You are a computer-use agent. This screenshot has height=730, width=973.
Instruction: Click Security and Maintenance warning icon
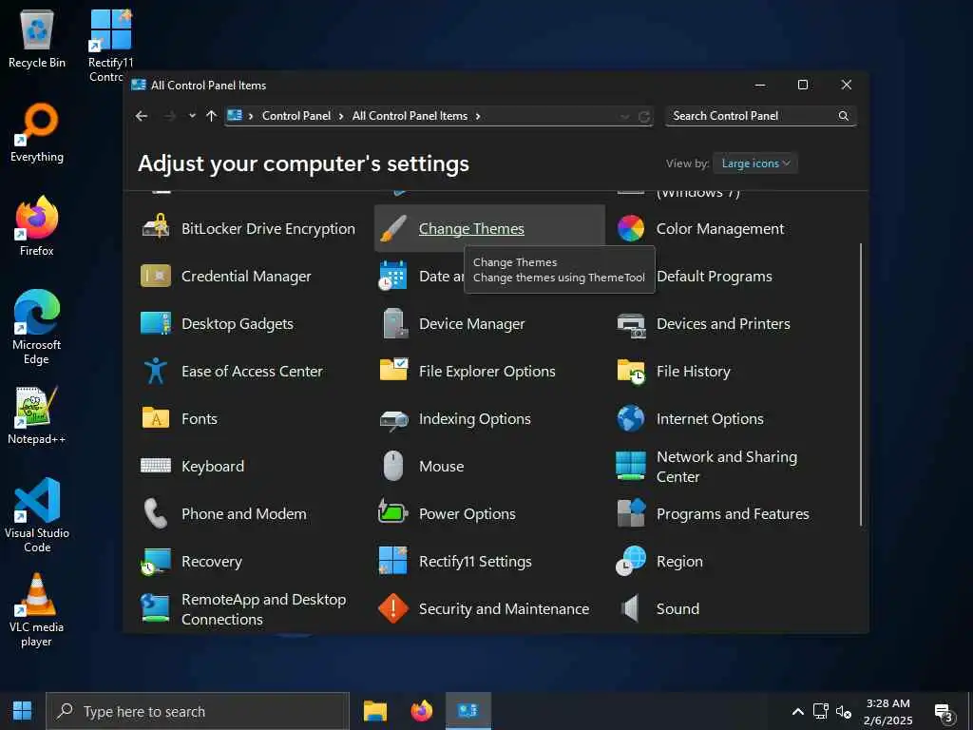point(393,609)
